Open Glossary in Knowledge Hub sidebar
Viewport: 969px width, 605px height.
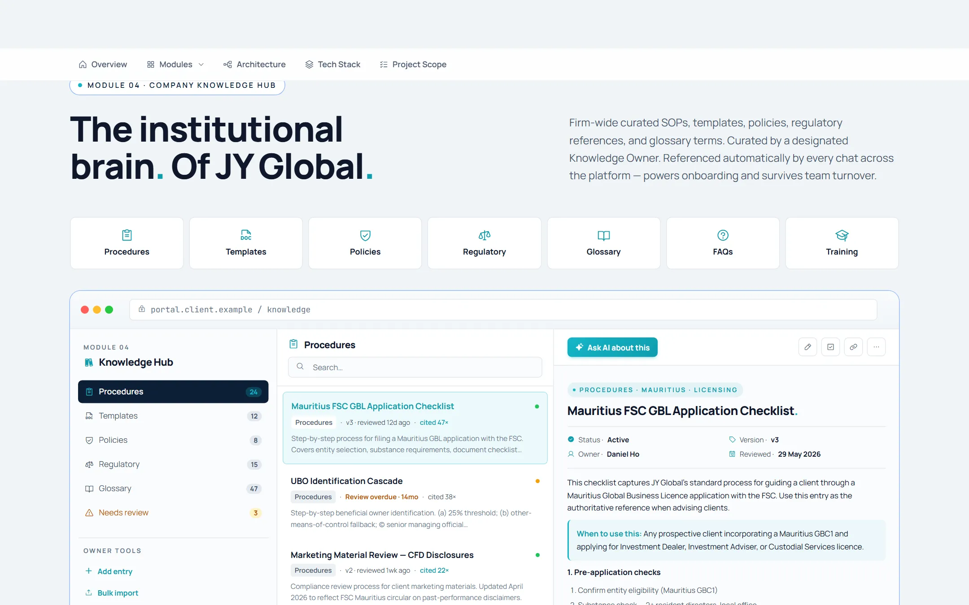pos(173,488)
